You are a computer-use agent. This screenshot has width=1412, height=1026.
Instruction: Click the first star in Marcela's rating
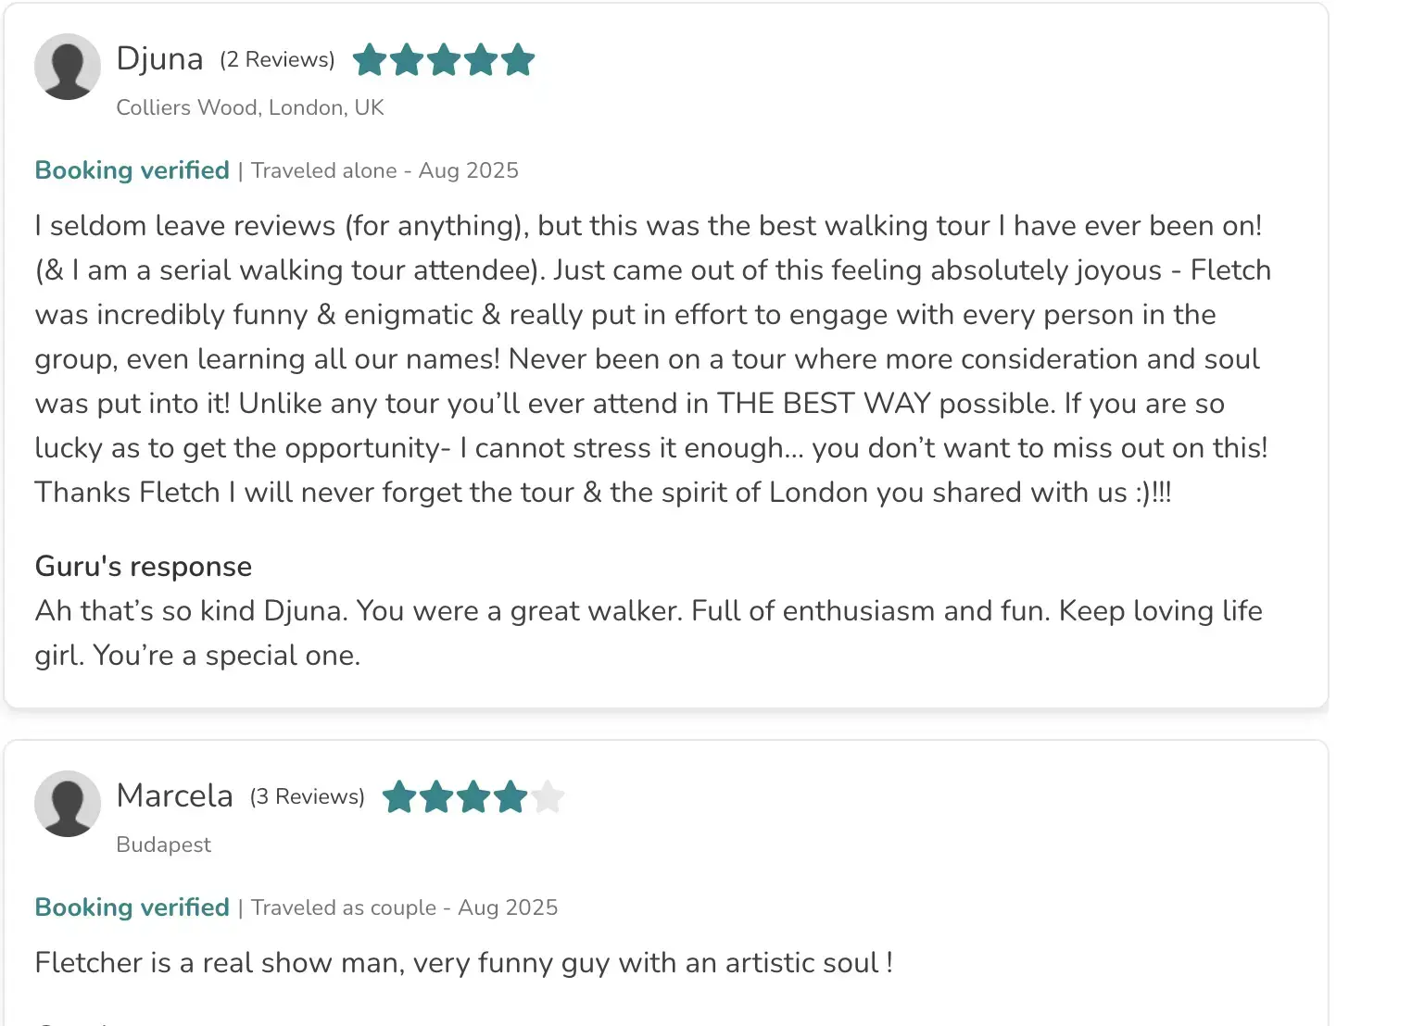coord(399,796)
